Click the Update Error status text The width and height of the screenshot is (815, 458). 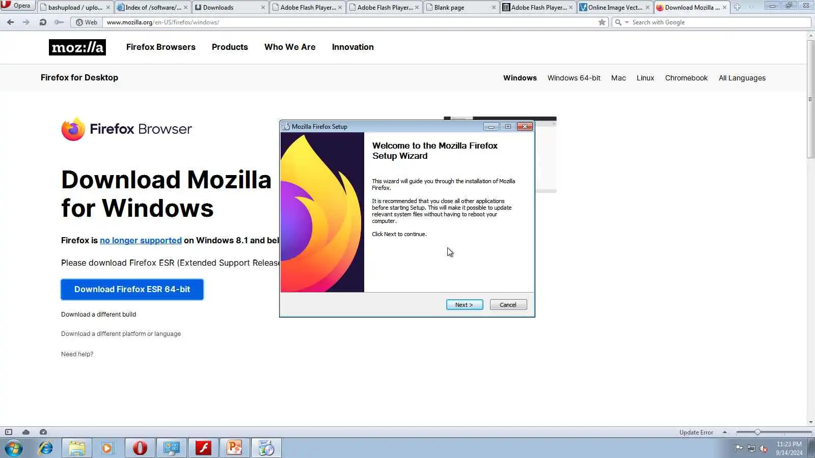(x=696, y=433)
